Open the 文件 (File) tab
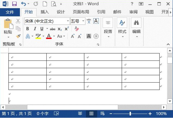 coord(10,12)
